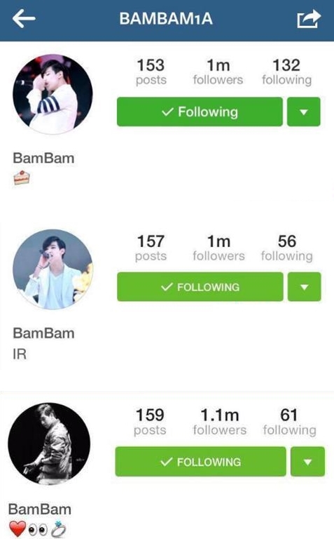
Task: Tap the eyes emoji in bio
Action: pos(38,530)
